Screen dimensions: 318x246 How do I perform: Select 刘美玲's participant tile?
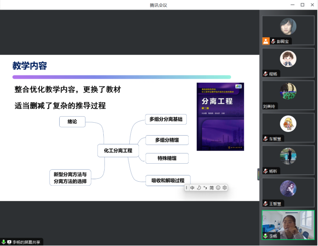[x=288, y=95]
